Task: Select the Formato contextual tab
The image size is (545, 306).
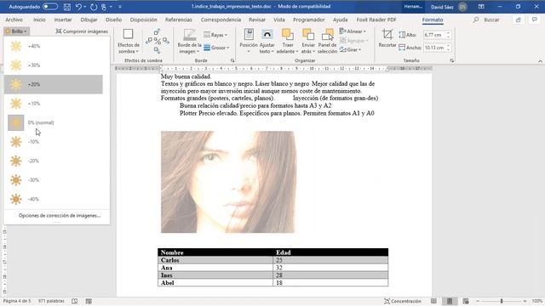Action: [x=433, y=20]
